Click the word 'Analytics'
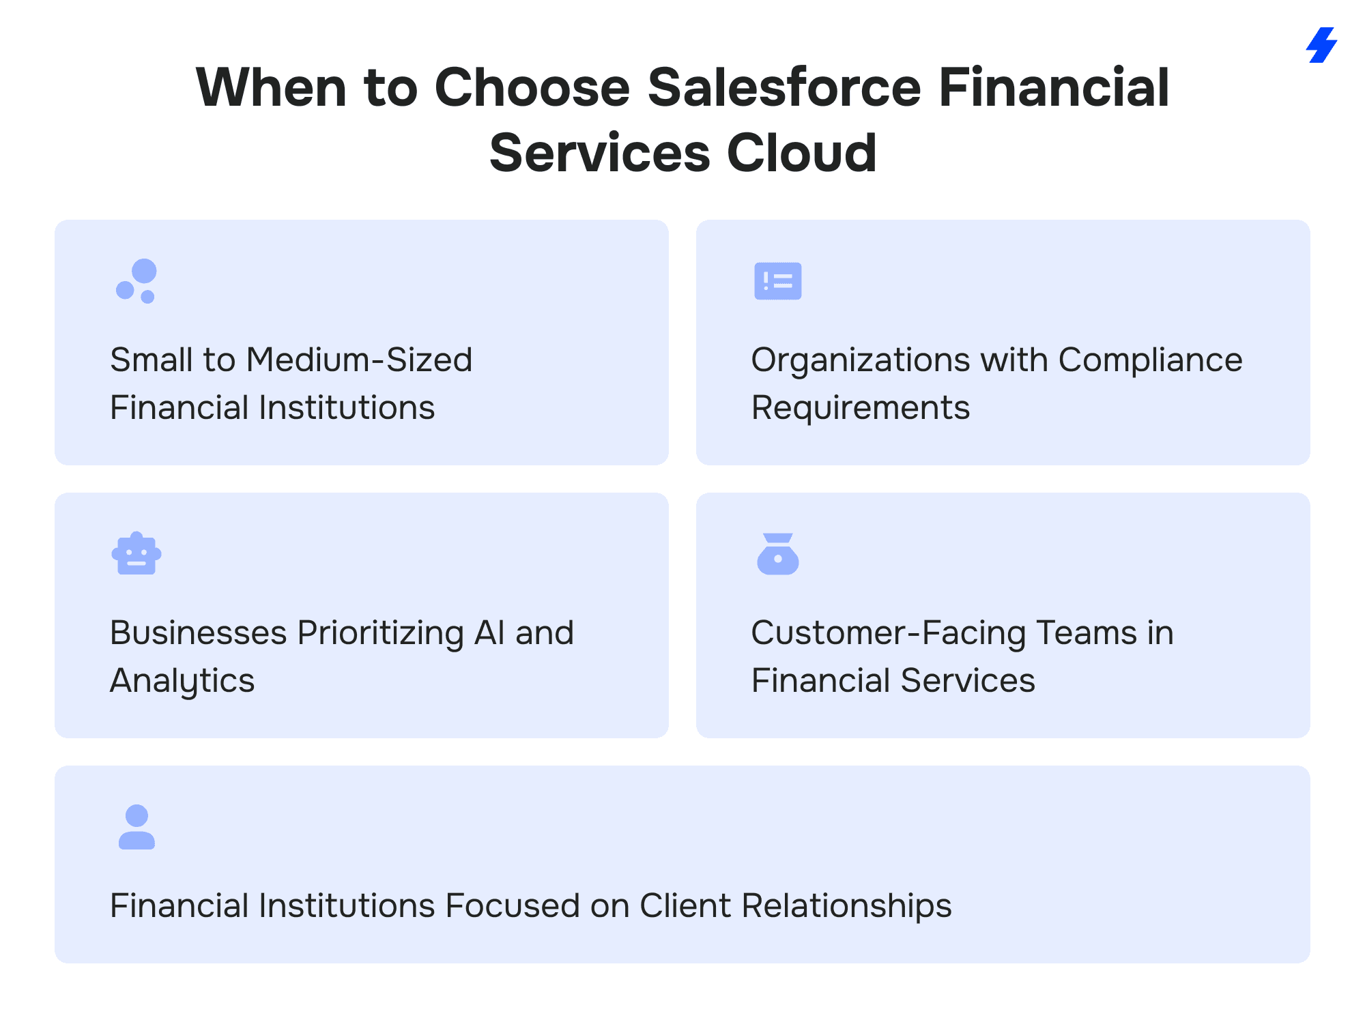 point(182,681)
